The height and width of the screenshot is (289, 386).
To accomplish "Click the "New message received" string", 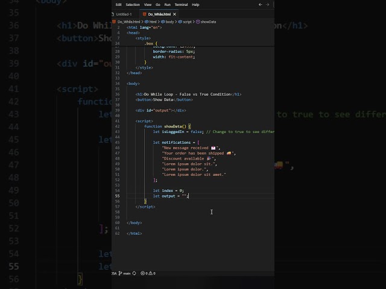I will click(x=190, y=148).
